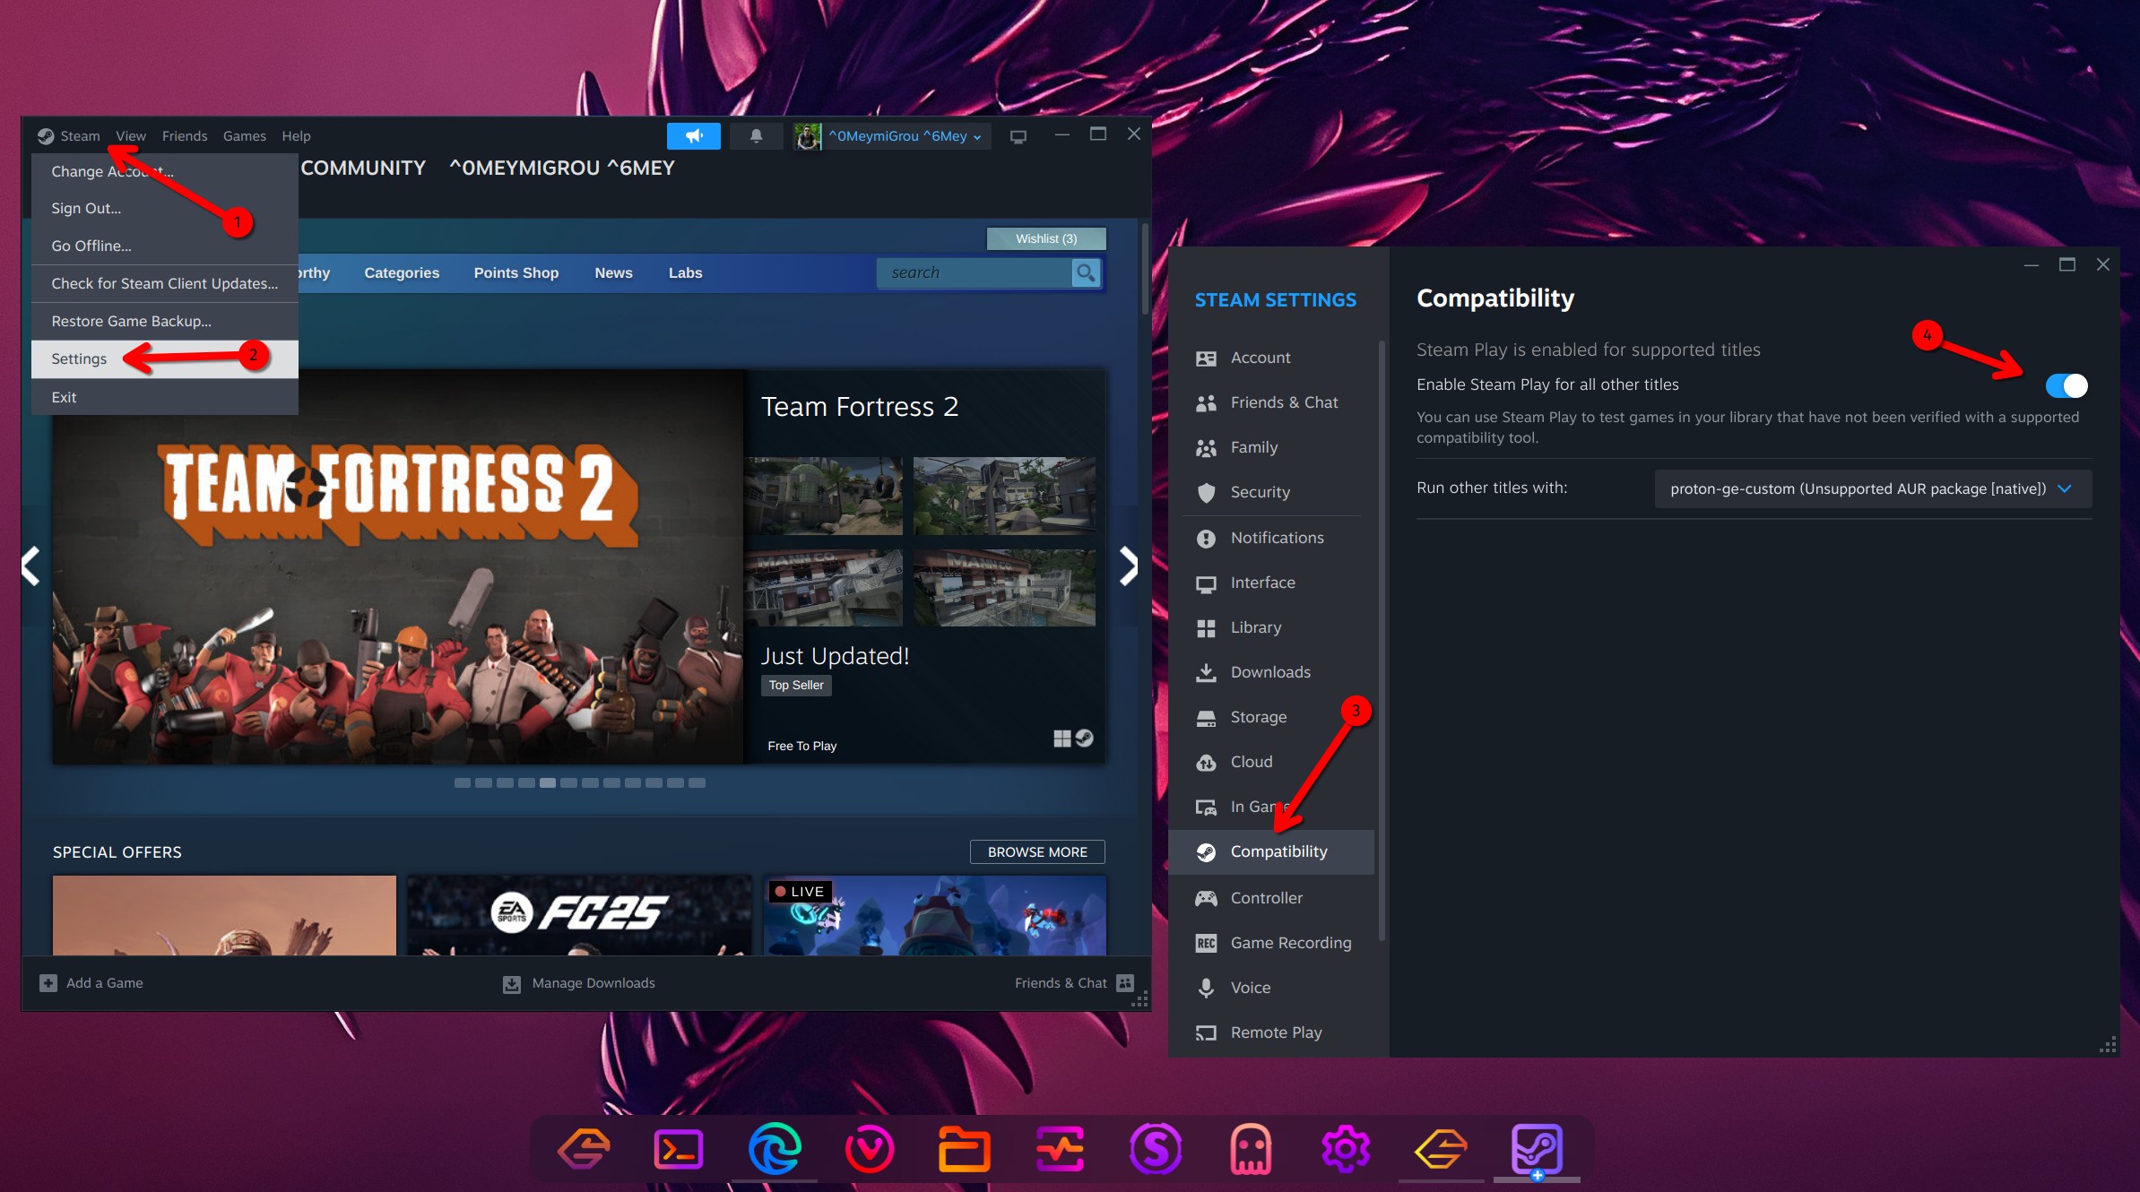Switch to Big Picture mode monitor icon
Screen dimensions: 2140x1192
pos(1018,136)
